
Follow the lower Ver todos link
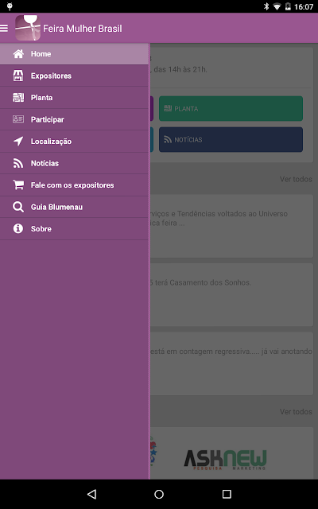pyautogui.click(x=296, y=412)
